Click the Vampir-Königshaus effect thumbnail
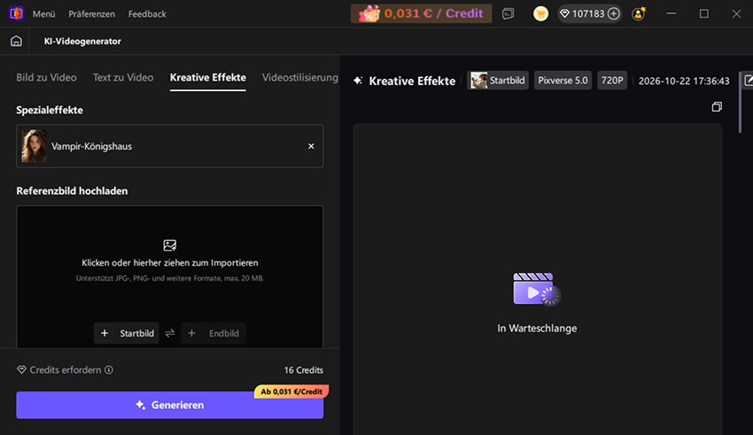753x435 pixels. coord(34,146)
